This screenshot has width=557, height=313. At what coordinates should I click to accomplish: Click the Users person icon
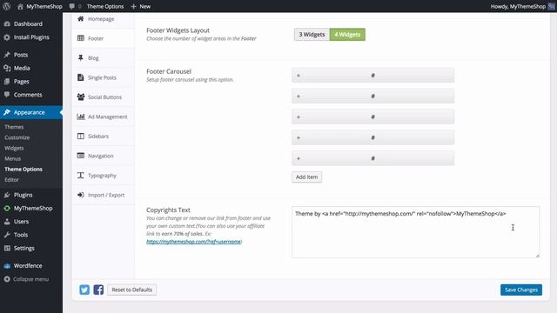(x=7, y=222)
